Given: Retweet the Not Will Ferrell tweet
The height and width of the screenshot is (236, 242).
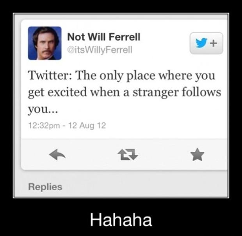Looking at the screenshot, I should pos(128,154).
